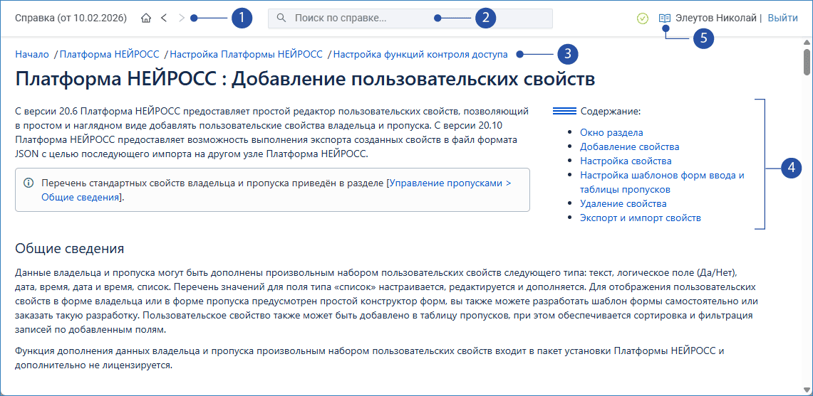Click the magnifier icon in the search box
The height and width of the screenshot is (396, 813).
(x=281, y=18)
